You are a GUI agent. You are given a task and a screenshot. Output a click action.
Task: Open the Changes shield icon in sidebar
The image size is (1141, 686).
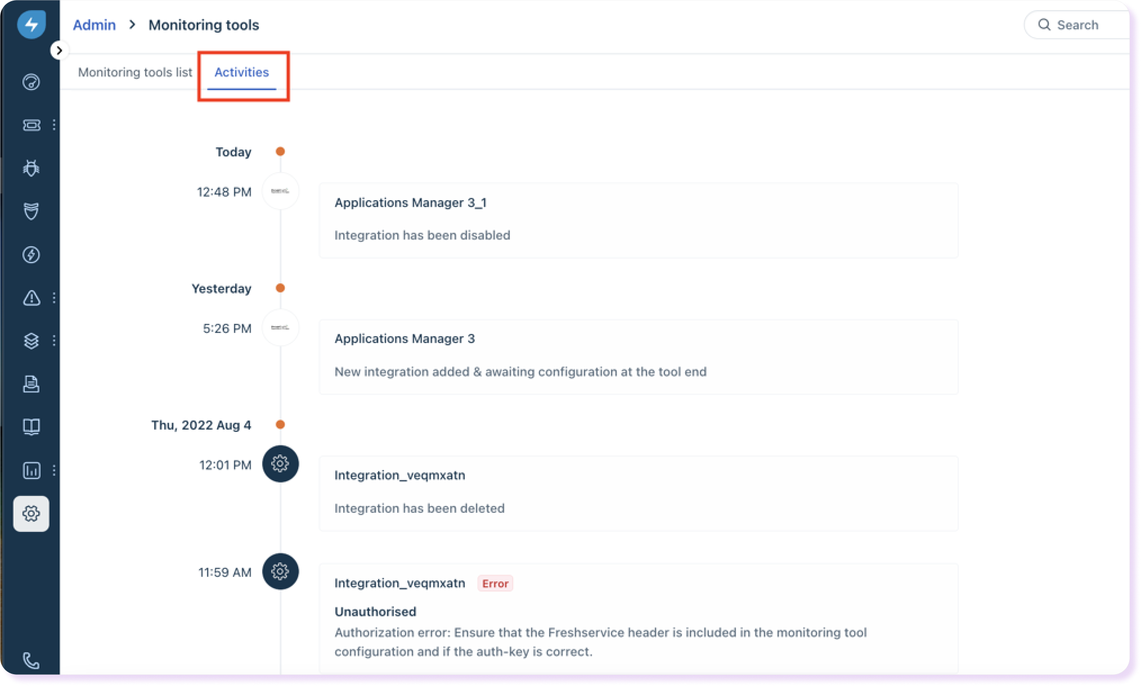(31, 211)
